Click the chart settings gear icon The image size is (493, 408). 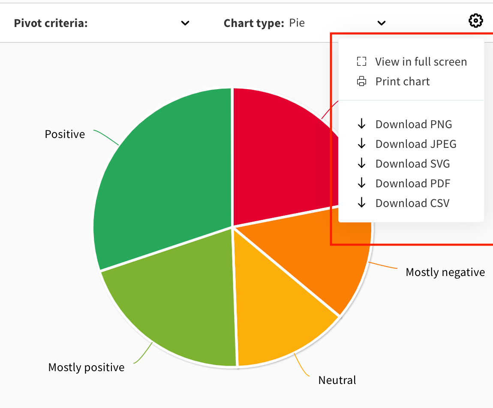475,21
